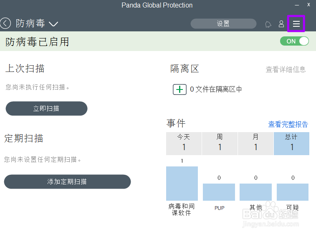
Task: Minimize the Panda Global Protection window
Action: [x=297, y=5]
